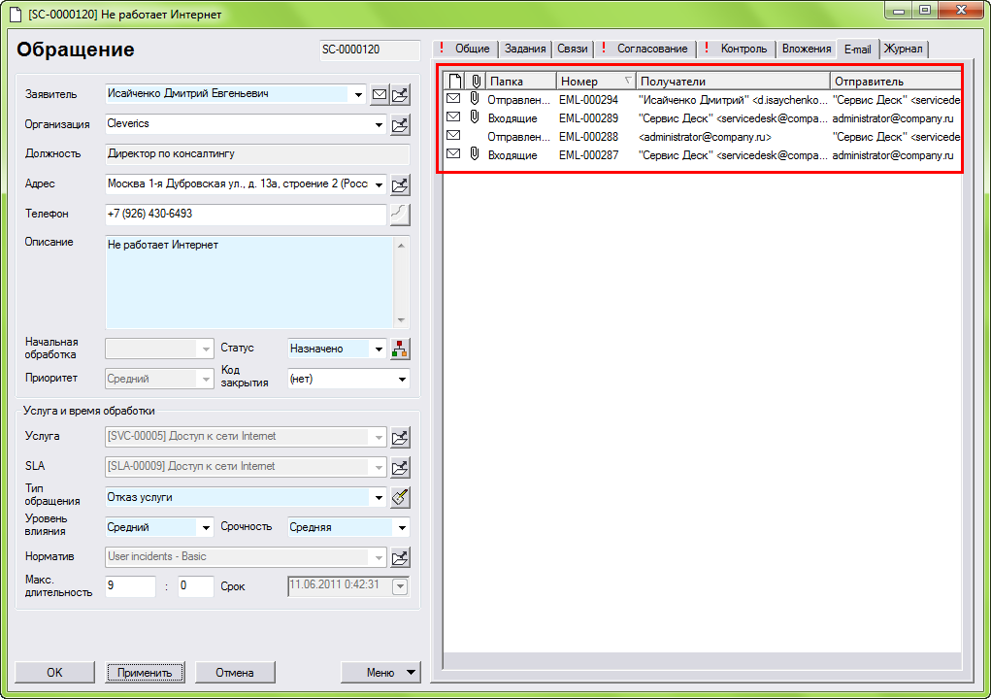Click paperclip column header in email list
Image resolution: width=991 pixels, height=699 pixels.
(476, 81)
